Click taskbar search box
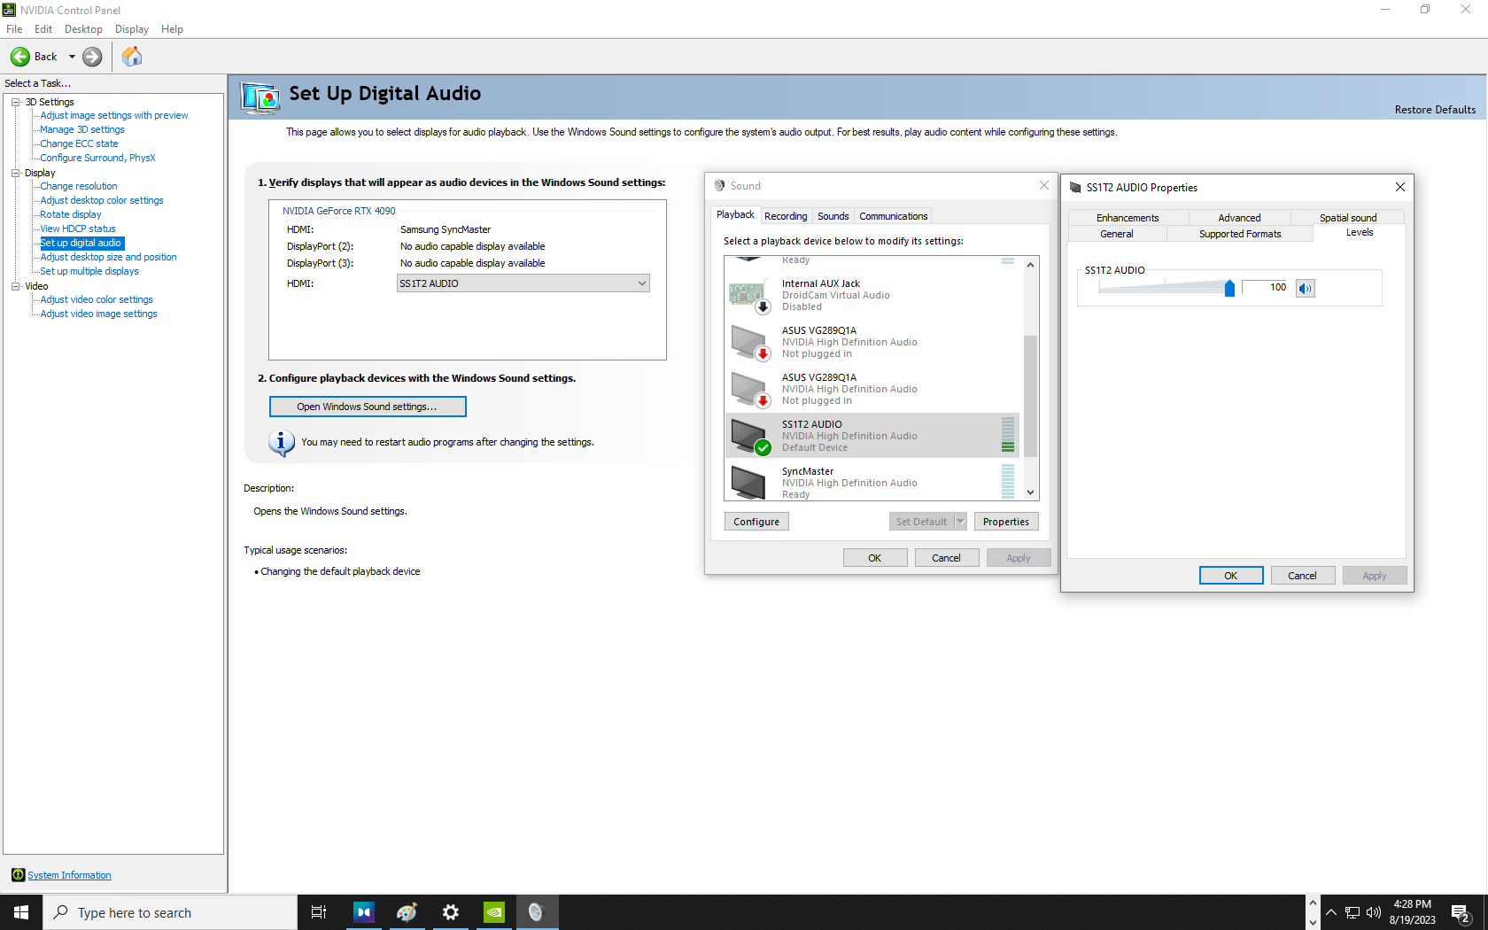 [x=170, y=912]
